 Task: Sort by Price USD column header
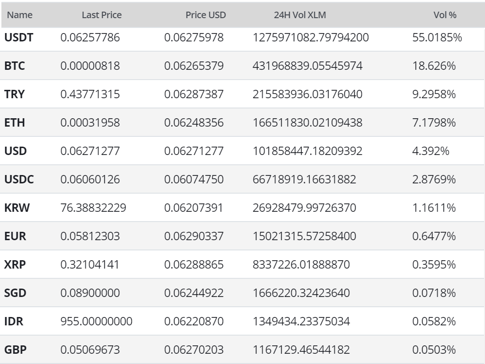tap(206, 15)
